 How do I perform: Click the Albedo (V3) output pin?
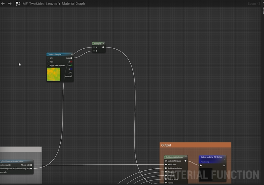tap(31, 165)
